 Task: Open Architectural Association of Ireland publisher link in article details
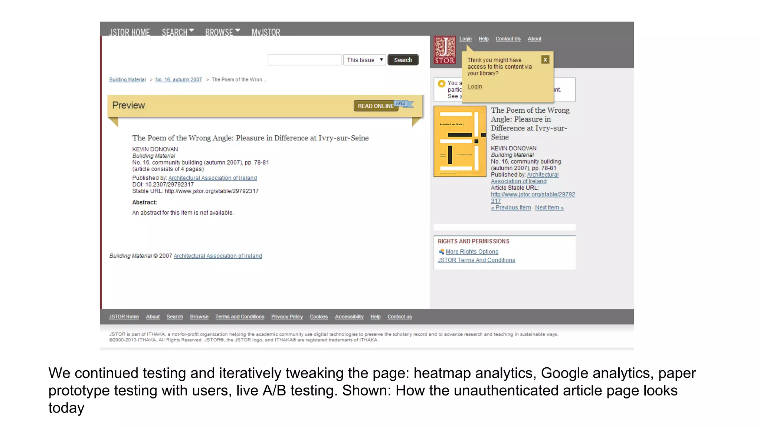pos(213,178)
